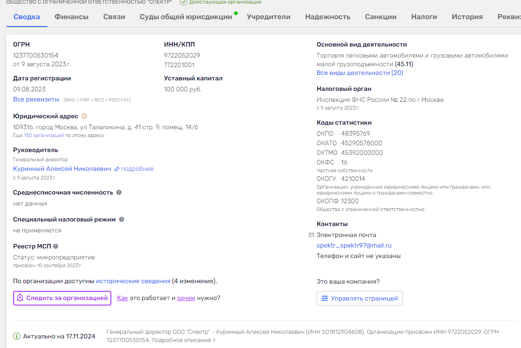Click Статус: микропредприятие text
The width and height of the screenshot is (521, 348).
tap(54, 257)
